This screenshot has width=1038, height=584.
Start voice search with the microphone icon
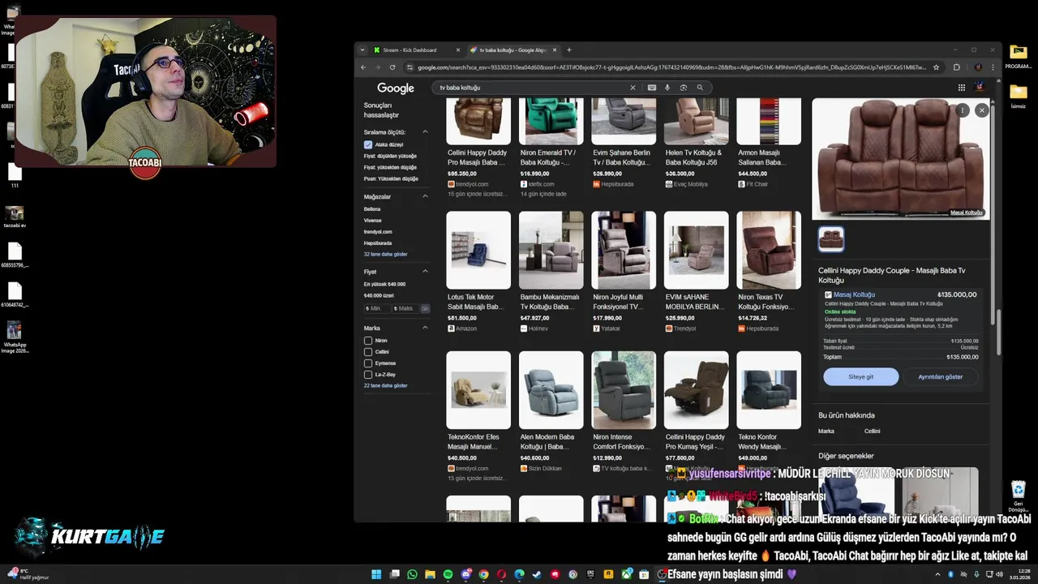coord(667,88)
